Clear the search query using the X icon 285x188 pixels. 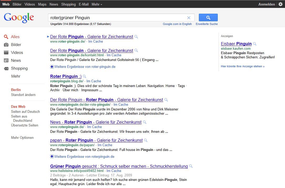pos(189,18)
